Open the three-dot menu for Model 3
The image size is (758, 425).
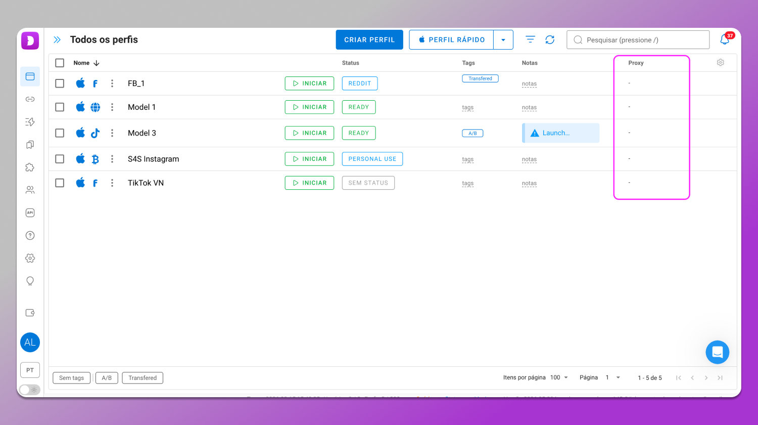[112, 133]
